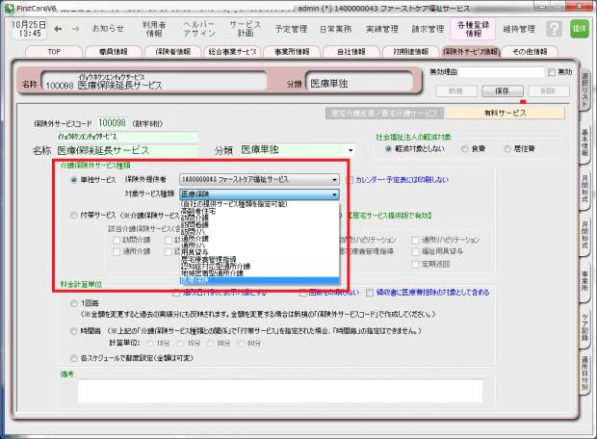Select the 食費 radio option
The width and height of the screenshot is (597, 439).
pyautogui.click(x=465, y=149)
